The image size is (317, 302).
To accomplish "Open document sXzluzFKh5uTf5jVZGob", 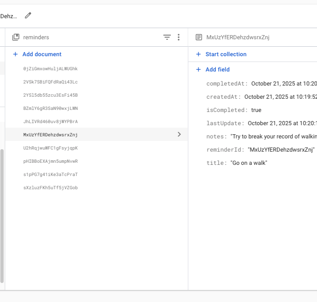I will (x=50, y=188).
